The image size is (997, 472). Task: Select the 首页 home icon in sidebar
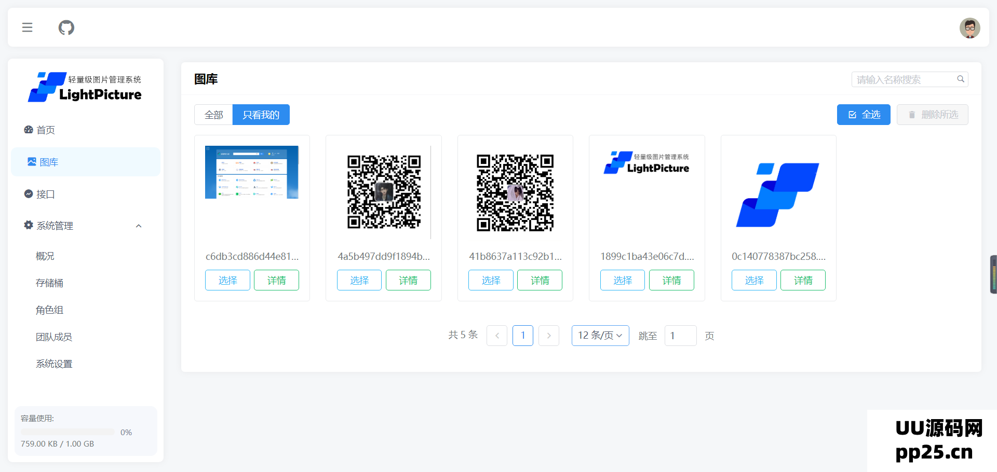tap(29, 130)
